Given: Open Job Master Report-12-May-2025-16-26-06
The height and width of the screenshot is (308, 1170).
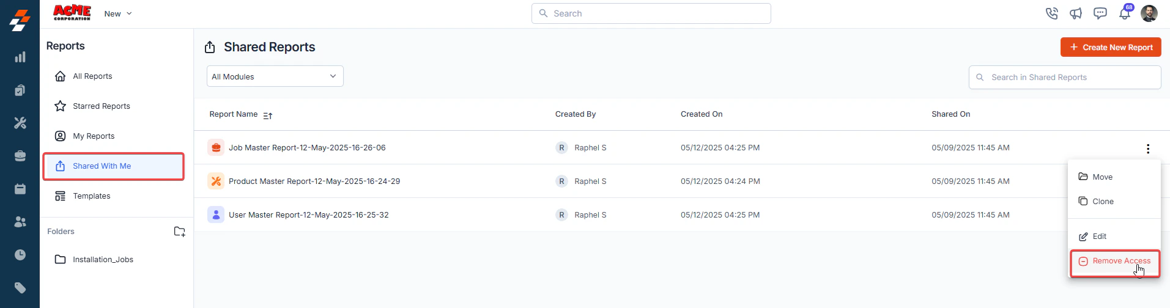Looking at the screenshot, I should 307,148.
